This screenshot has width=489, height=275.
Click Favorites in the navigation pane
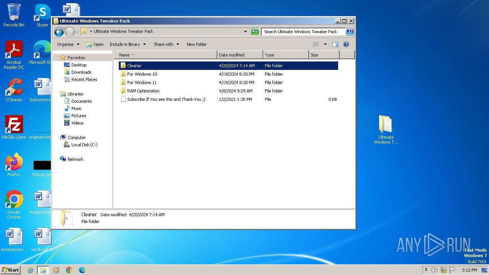[76, 58]
